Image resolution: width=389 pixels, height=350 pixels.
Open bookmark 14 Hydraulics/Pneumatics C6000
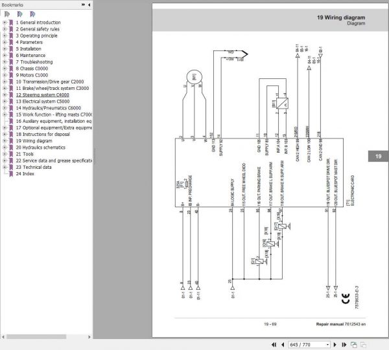coord(49,108)
